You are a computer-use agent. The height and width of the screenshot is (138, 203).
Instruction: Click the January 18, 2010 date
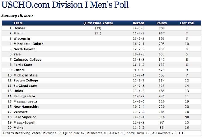(17, 15)
